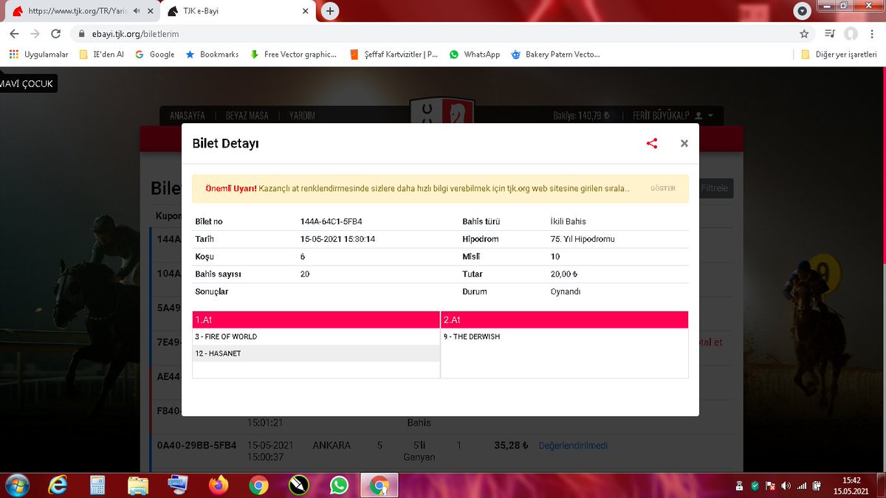Image resolution: width=886 pixels, height=498 pixels.
Task: Open the Chrome profile avatar
Action: pyautogui.click(x=851, y=34)
